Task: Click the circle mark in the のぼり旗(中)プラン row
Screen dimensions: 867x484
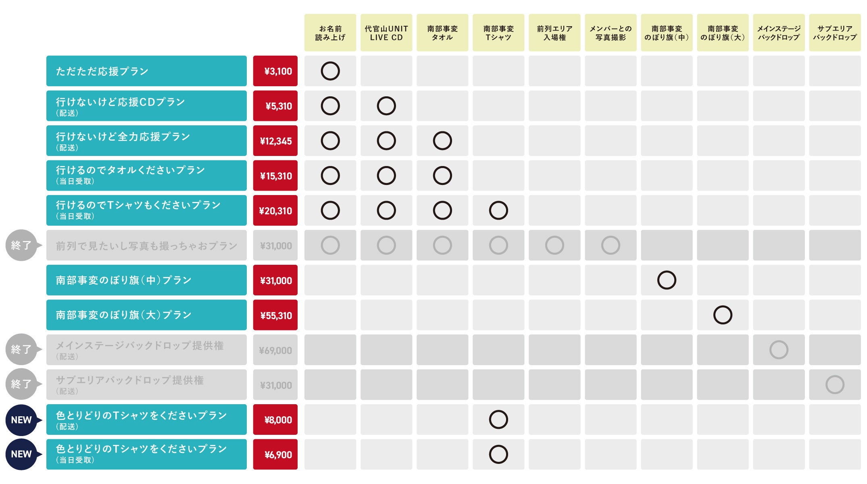Action: (x=666, y=280)
